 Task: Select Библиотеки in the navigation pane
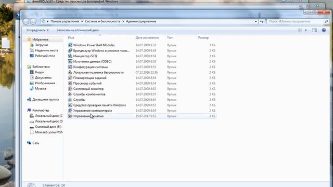pos(41,66)
